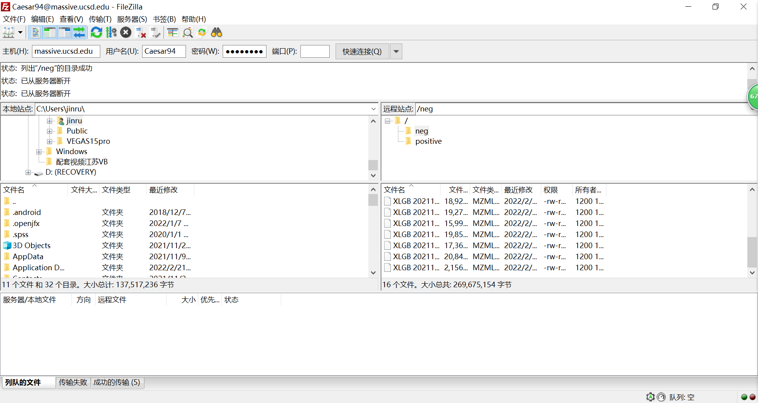758x403 pixels.
Task: Click the password input field
Action: [244, 51]
